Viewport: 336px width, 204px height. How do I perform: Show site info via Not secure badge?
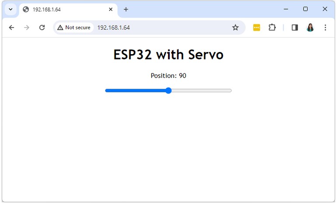[x=73, y=28]
